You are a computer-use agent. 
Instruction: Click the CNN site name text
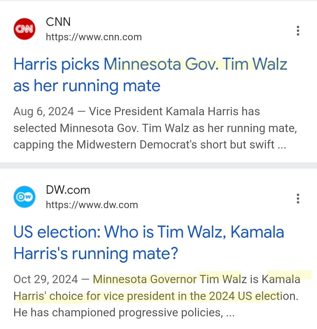click(58, 22)
